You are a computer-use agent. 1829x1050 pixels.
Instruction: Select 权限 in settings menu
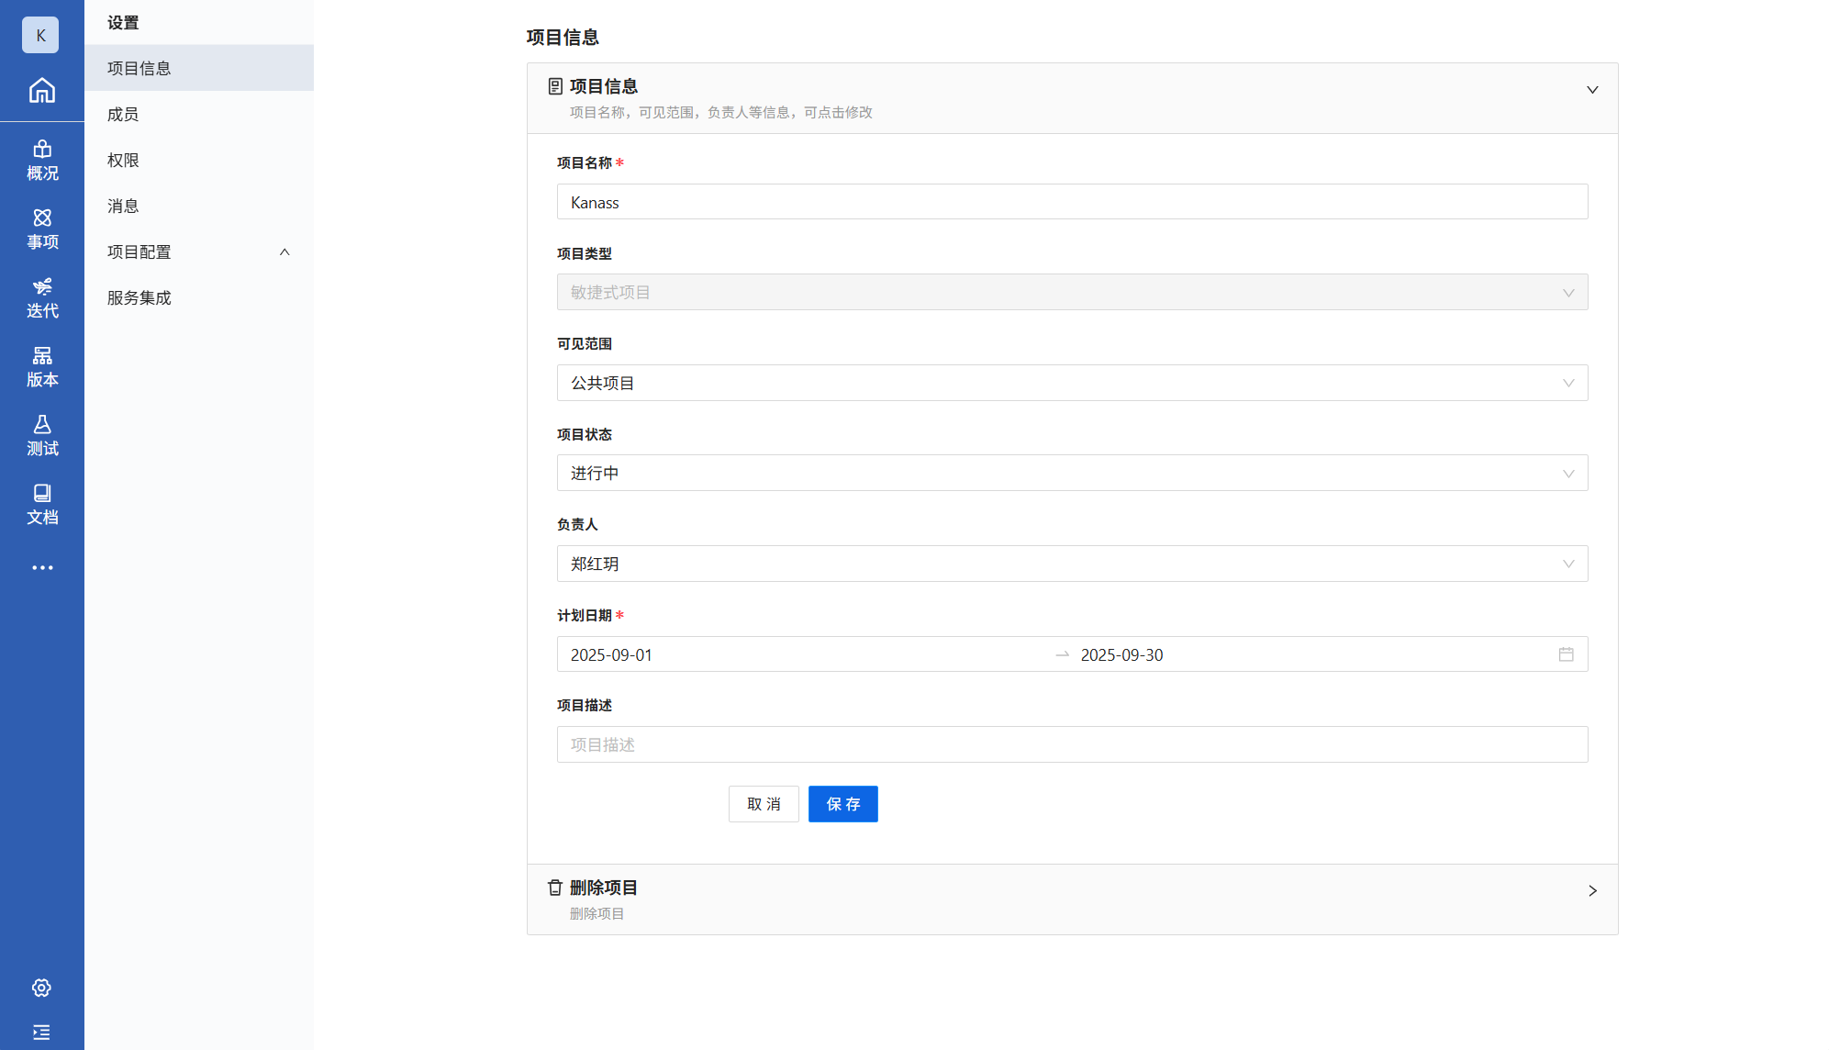pyautogui.click(x=123, y=160)
